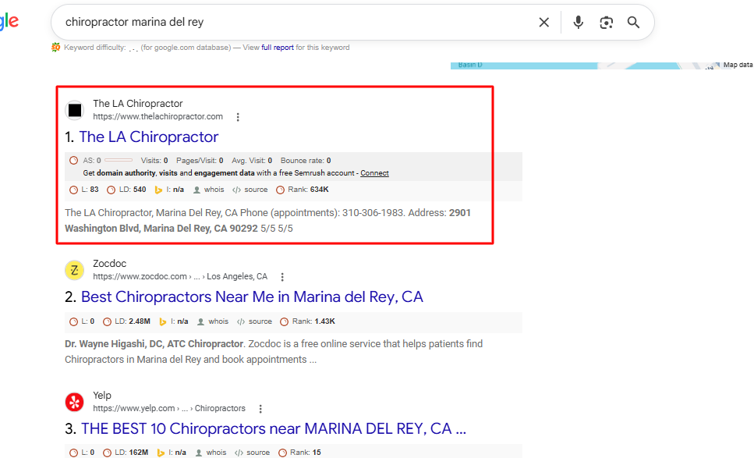
Task: Click the thelachiropractor.com URL text
Action: click(x=158, y=116)
